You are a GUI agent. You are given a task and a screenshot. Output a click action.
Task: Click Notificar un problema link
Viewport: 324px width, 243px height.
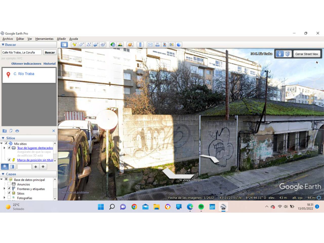pyautogui.click(x=75, y=192)
